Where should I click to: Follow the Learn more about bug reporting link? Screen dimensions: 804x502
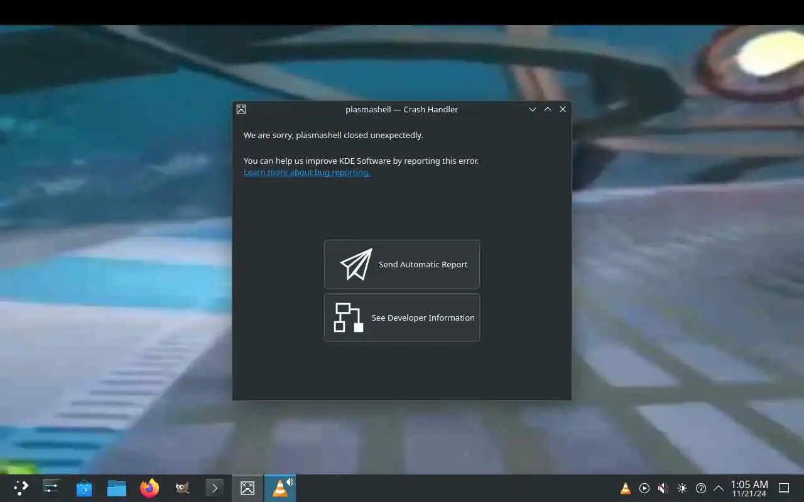(x=307, y=172)
